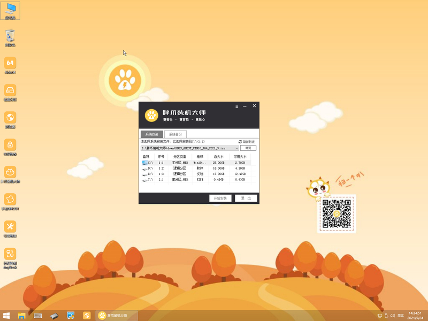Click the yellow paw logo in dialog header
Viewport: 428px width, 321px height.
tap(151, 116)
